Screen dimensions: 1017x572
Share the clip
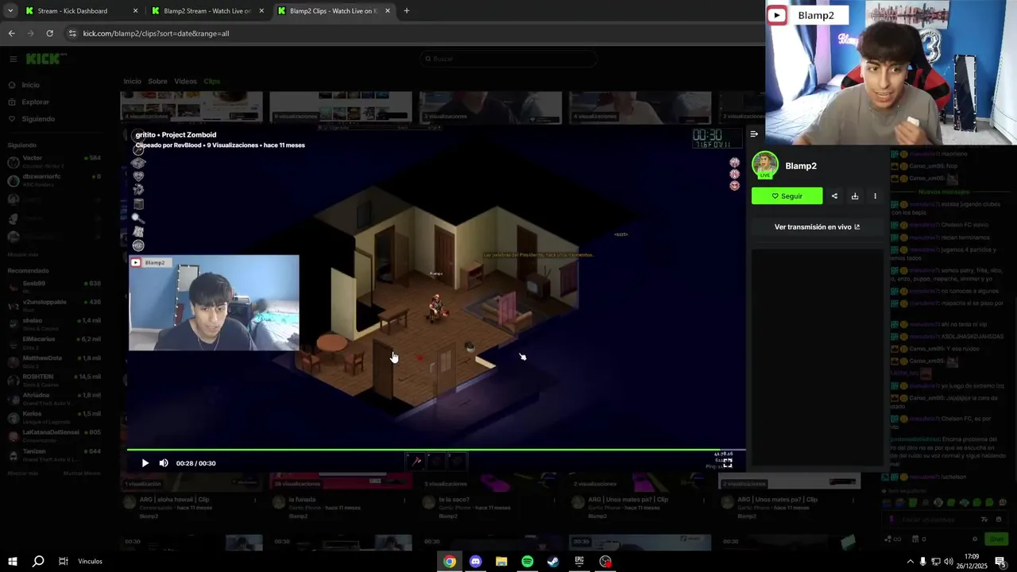834,196
